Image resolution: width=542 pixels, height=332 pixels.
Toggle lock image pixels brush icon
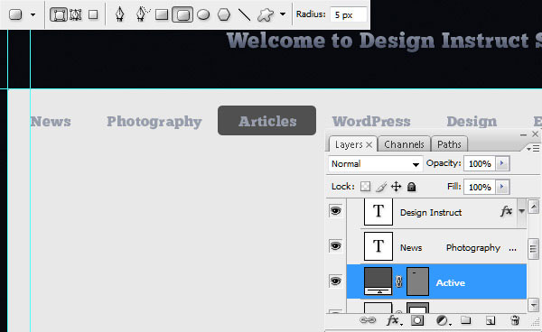click(x=381, y=187)
